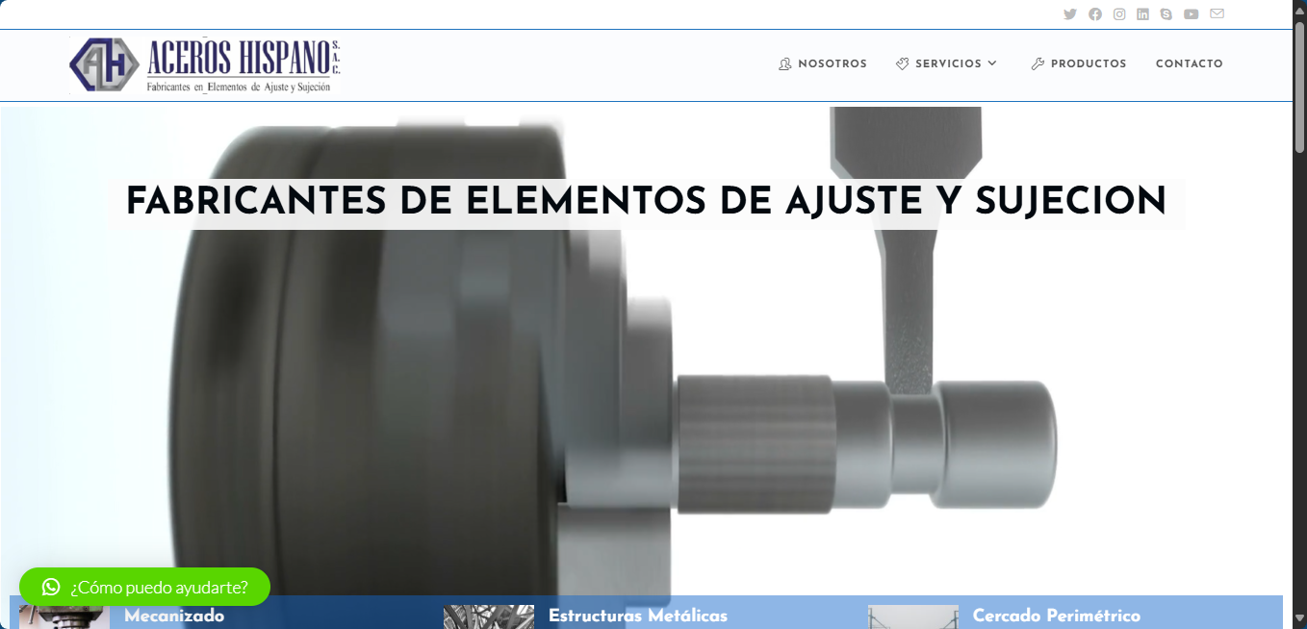Go to the Contacto page
The height and width of the screenshot is (629, 1307).
point(1189,64)
